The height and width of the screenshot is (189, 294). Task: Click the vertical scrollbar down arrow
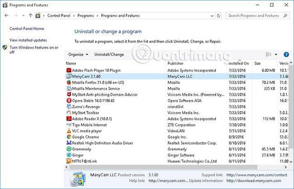(291, 161)
